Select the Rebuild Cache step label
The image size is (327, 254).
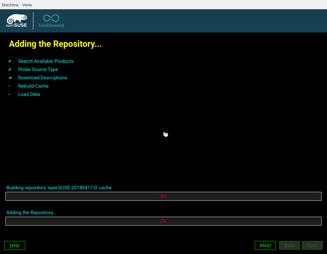[33, 86]
